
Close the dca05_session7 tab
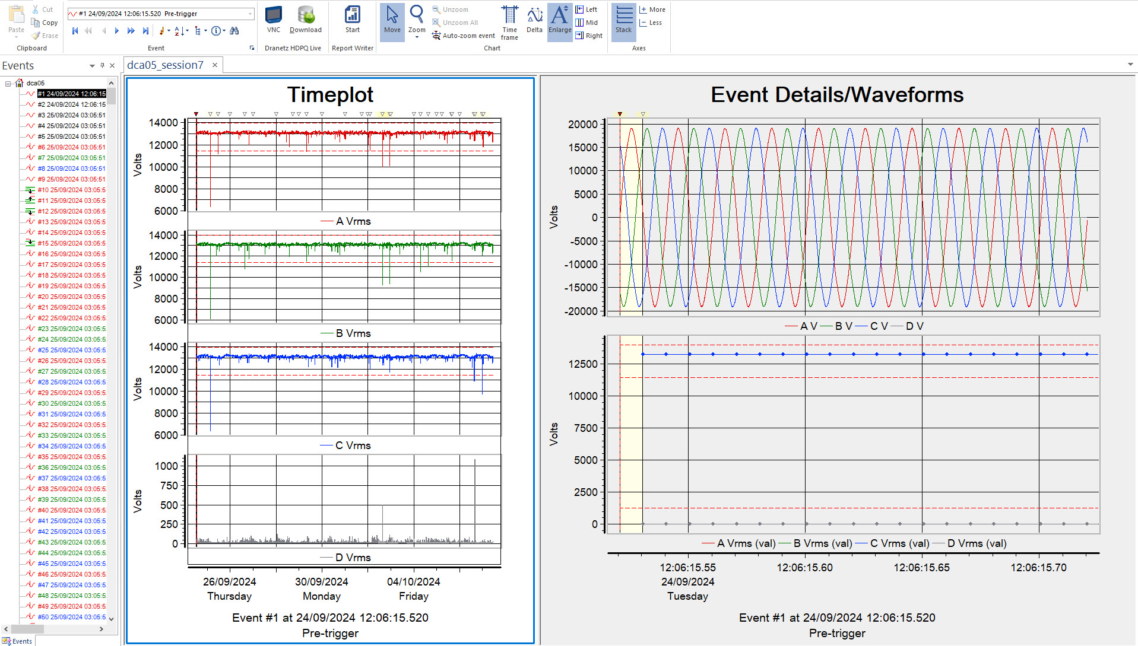(x=215, y=65)
